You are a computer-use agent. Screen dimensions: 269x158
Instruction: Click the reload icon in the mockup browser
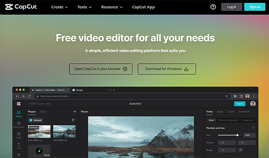[x=29, y=96]
